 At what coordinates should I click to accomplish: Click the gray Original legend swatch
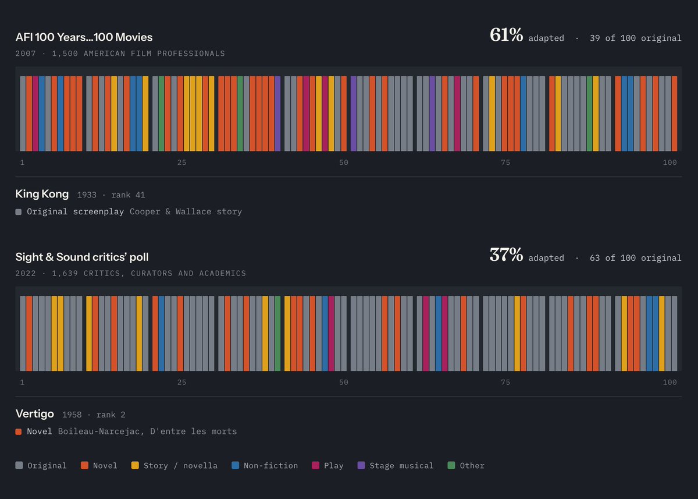pos(19,465)
